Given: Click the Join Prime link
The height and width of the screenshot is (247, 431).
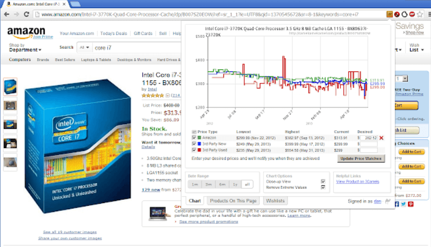Looking at the screenshot, I should coord(43,37).
